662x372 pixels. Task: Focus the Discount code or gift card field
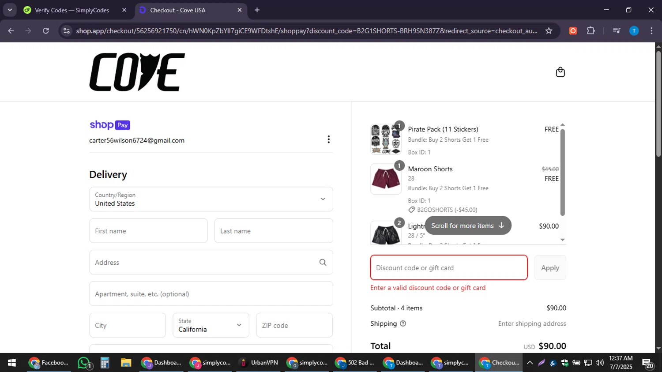tap(449, 267)
